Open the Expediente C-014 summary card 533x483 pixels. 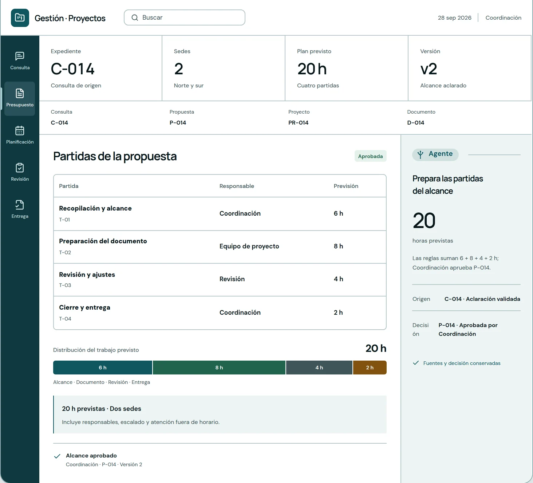[100, 68]
